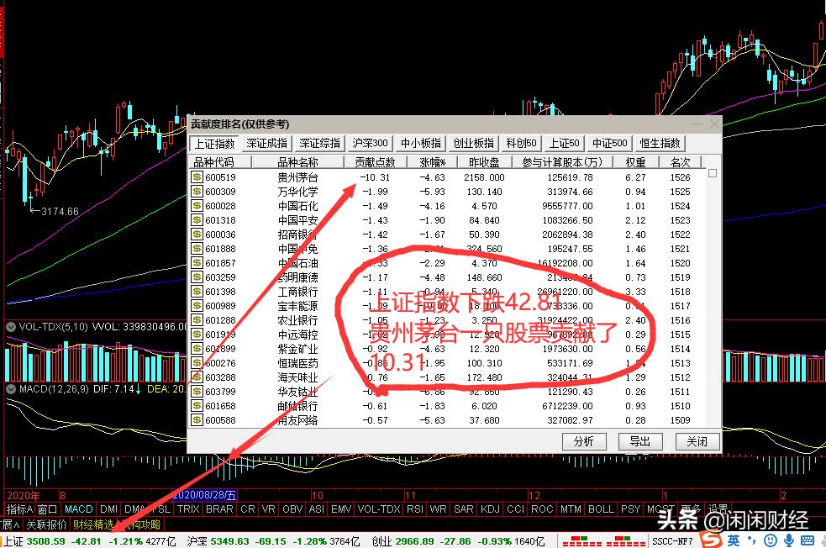Click the dollar icon beside code 601318
826x548 pixels.
pyautogui.click(x=197, y=219)
